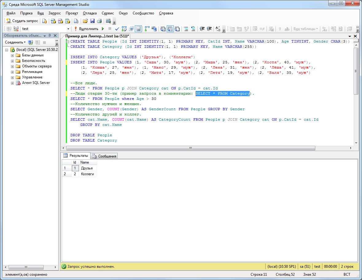
Task: Collapse the (local) SQL Server node
Action: click(x=7, y=50)
